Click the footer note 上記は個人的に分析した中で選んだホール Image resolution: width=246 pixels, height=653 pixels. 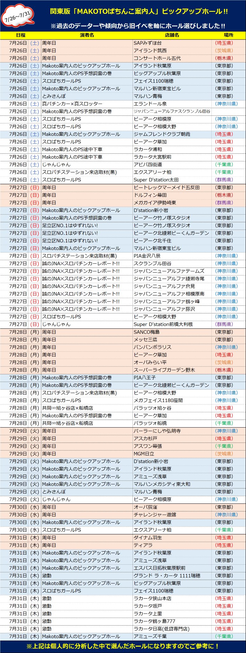click(x=123, y=646)
